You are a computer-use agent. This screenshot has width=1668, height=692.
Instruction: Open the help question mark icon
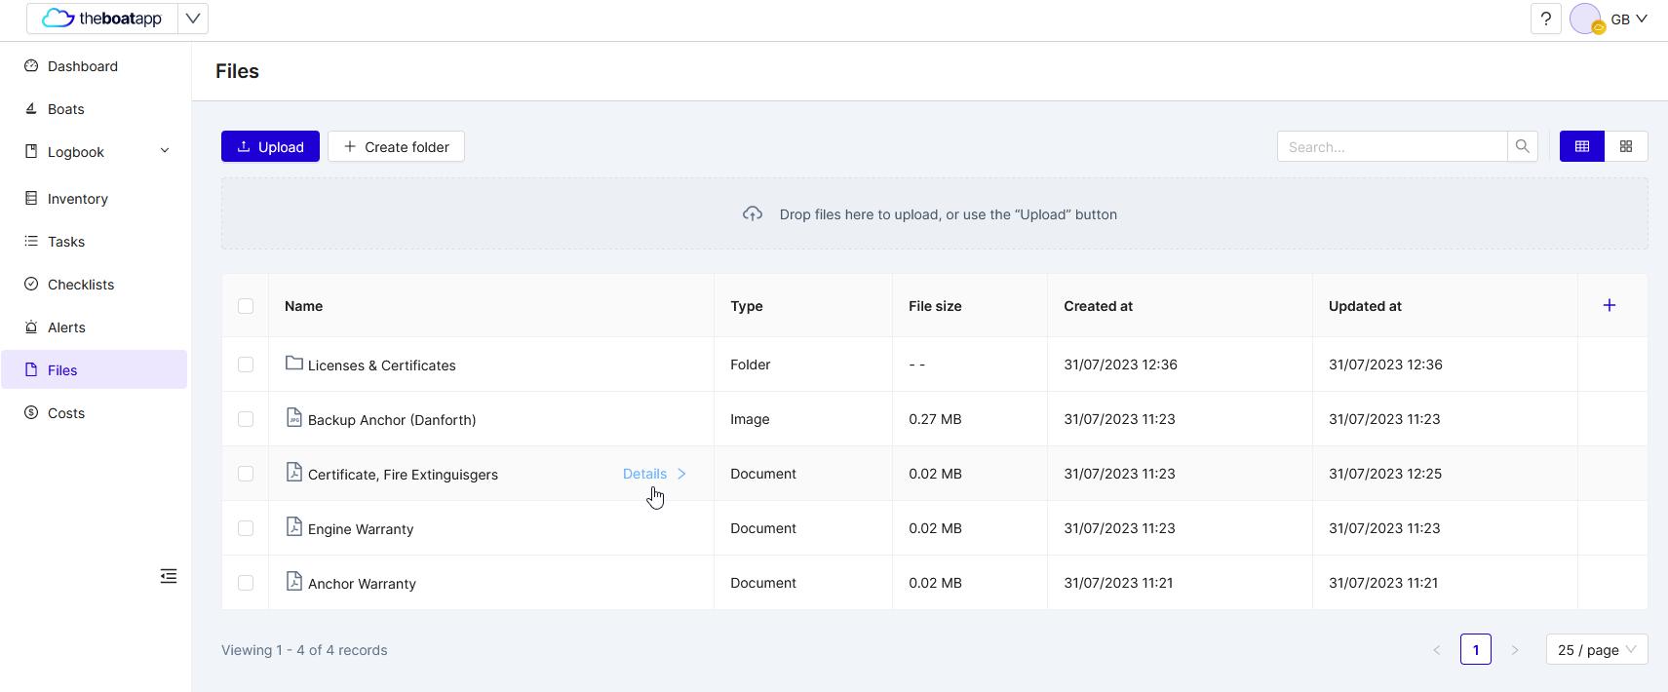[x=1546, y=19]
